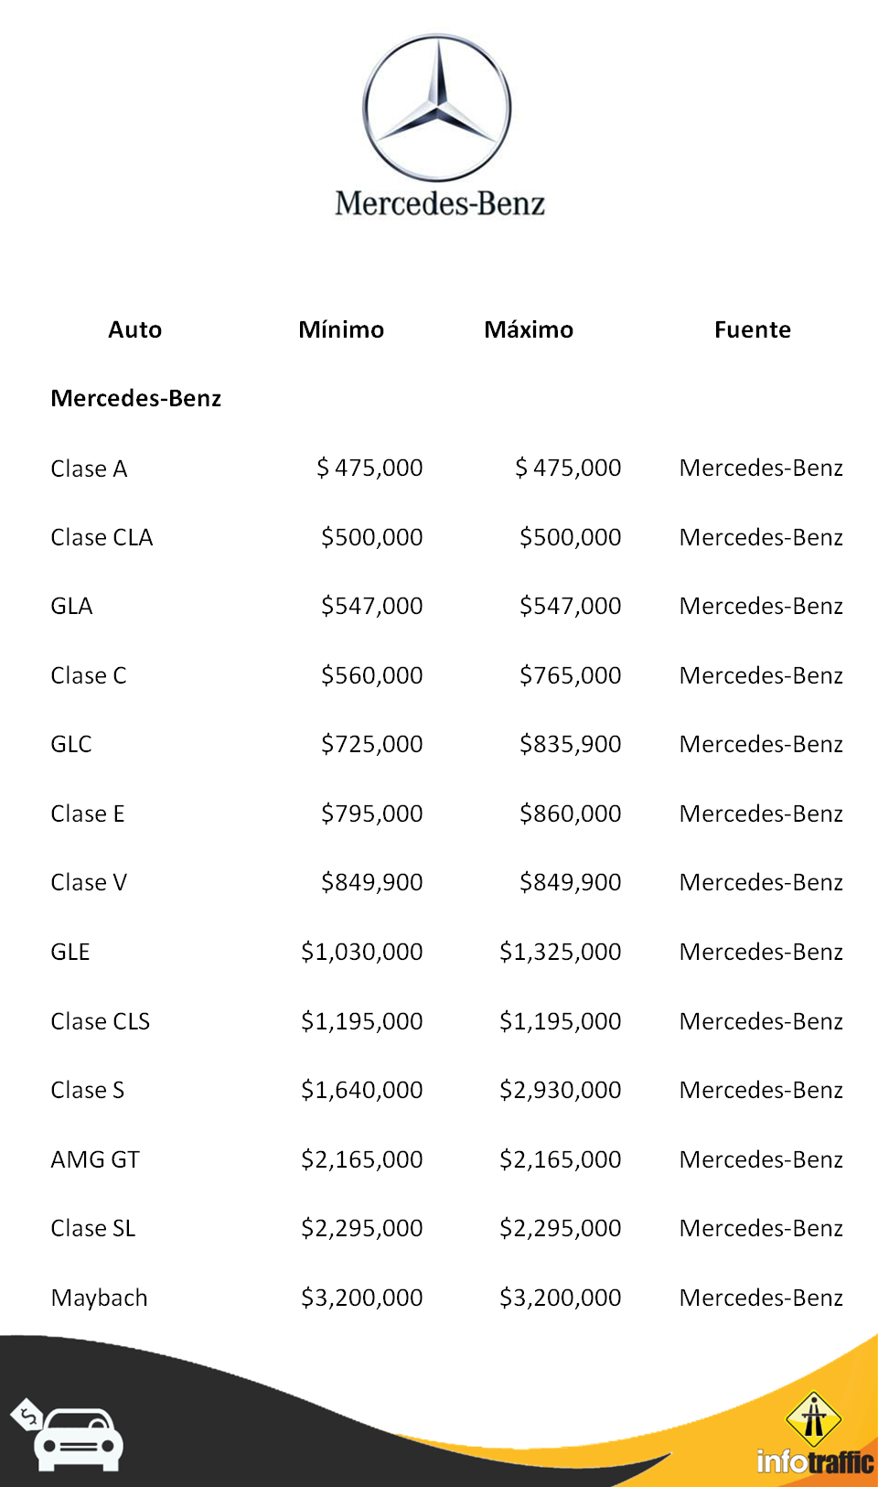Click the GLC maximum price $835,900
Viewport: 878px width, 1487px height.
[570, 744]
